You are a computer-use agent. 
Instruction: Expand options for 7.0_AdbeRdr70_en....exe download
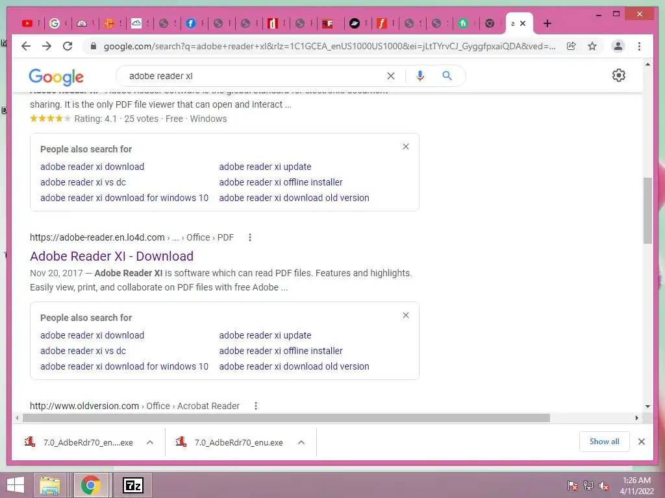(150, 442)
